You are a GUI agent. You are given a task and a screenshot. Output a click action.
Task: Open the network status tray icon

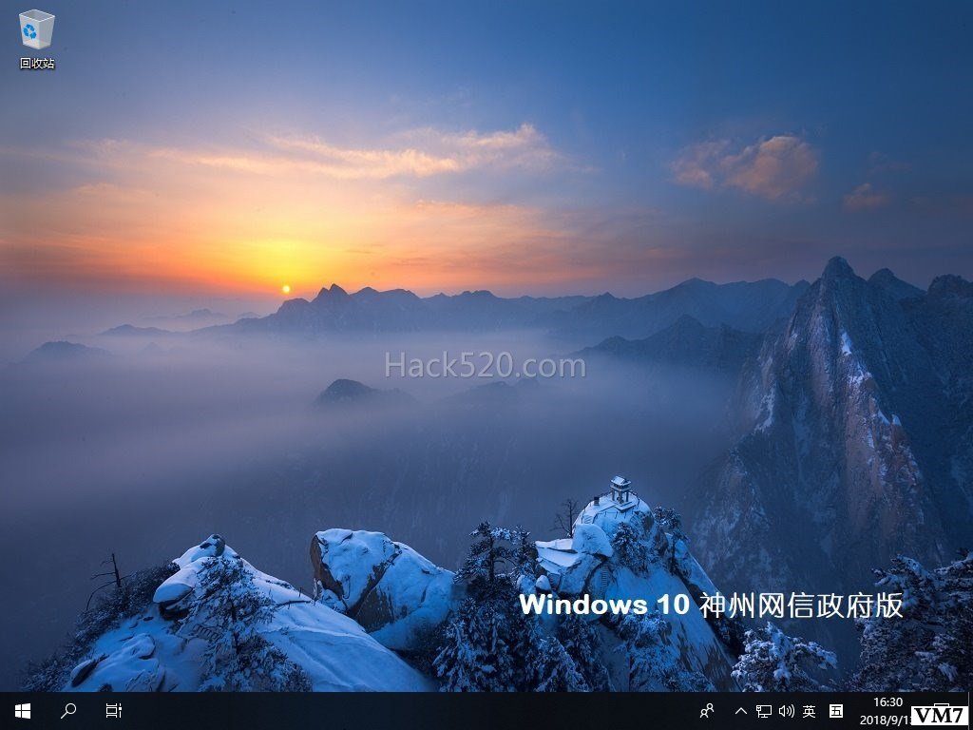click(764, 711)
